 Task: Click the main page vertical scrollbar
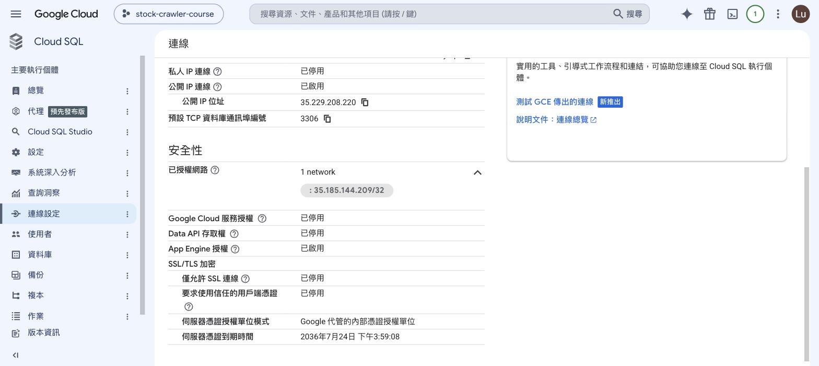click(x=806, y=264)
